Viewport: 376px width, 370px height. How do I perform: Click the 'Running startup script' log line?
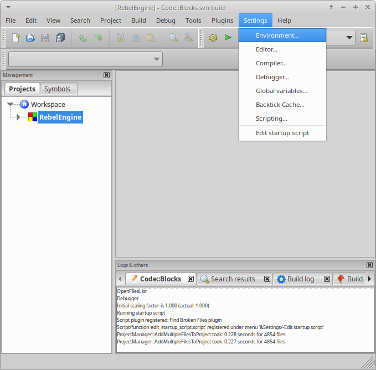(x=141, y=313)
